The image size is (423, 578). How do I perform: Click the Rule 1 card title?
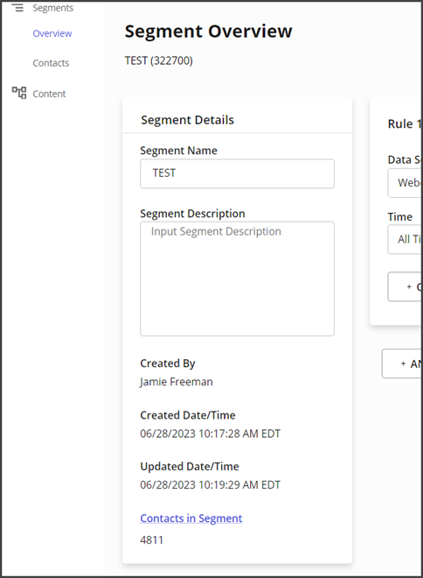coord(405,123)
